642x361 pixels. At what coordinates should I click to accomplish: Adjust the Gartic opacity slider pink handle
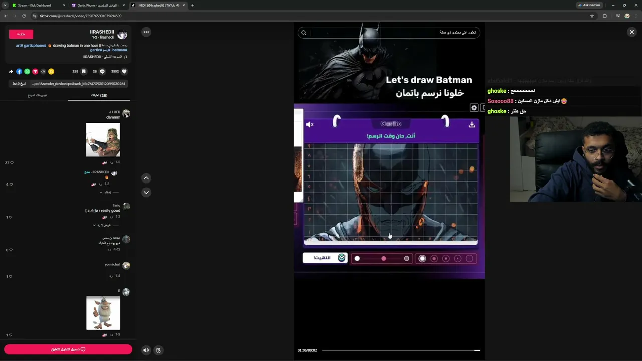click(384, 258)
